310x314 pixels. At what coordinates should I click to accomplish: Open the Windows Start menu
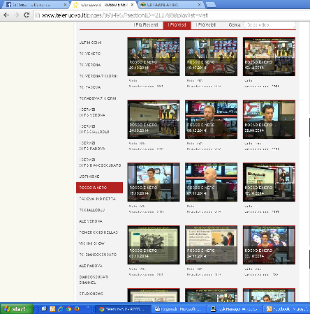click(x=16, y=309)
